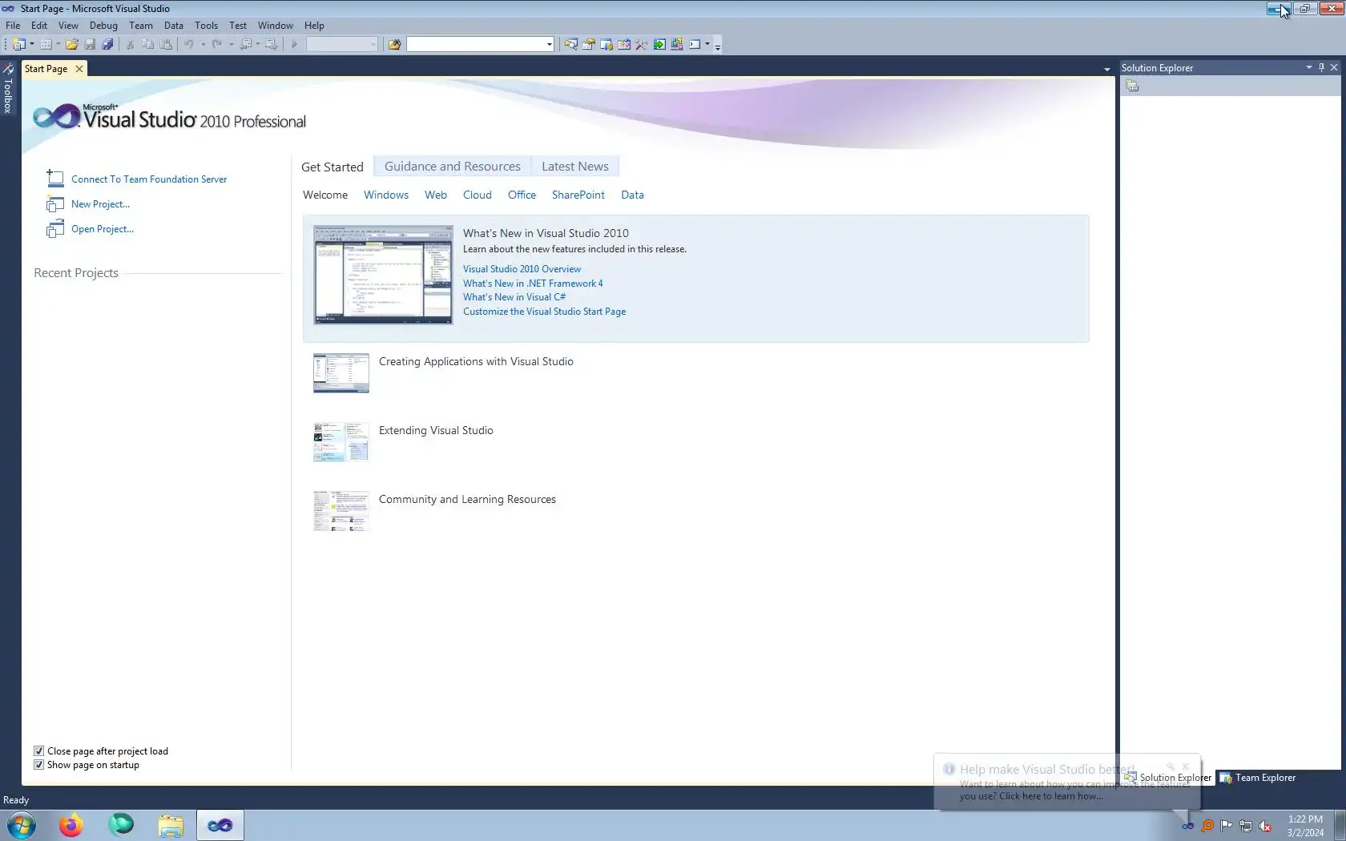This screenshot has width=1346, height=841.
Task: Click the Windows Start button
Action: 22,825
